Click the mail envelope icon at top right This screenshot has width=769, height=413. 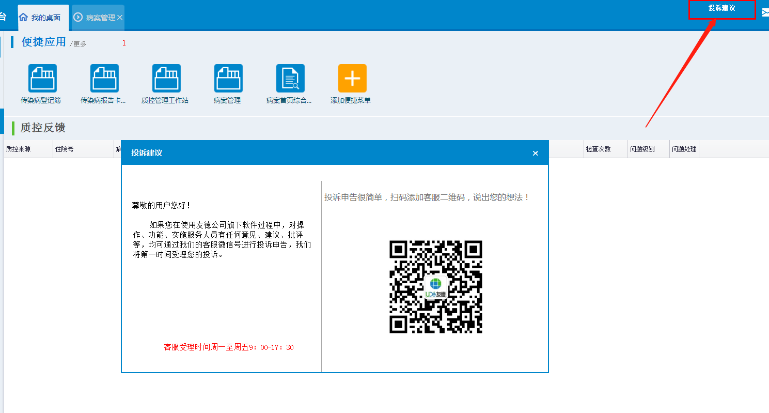coord(765,13)
